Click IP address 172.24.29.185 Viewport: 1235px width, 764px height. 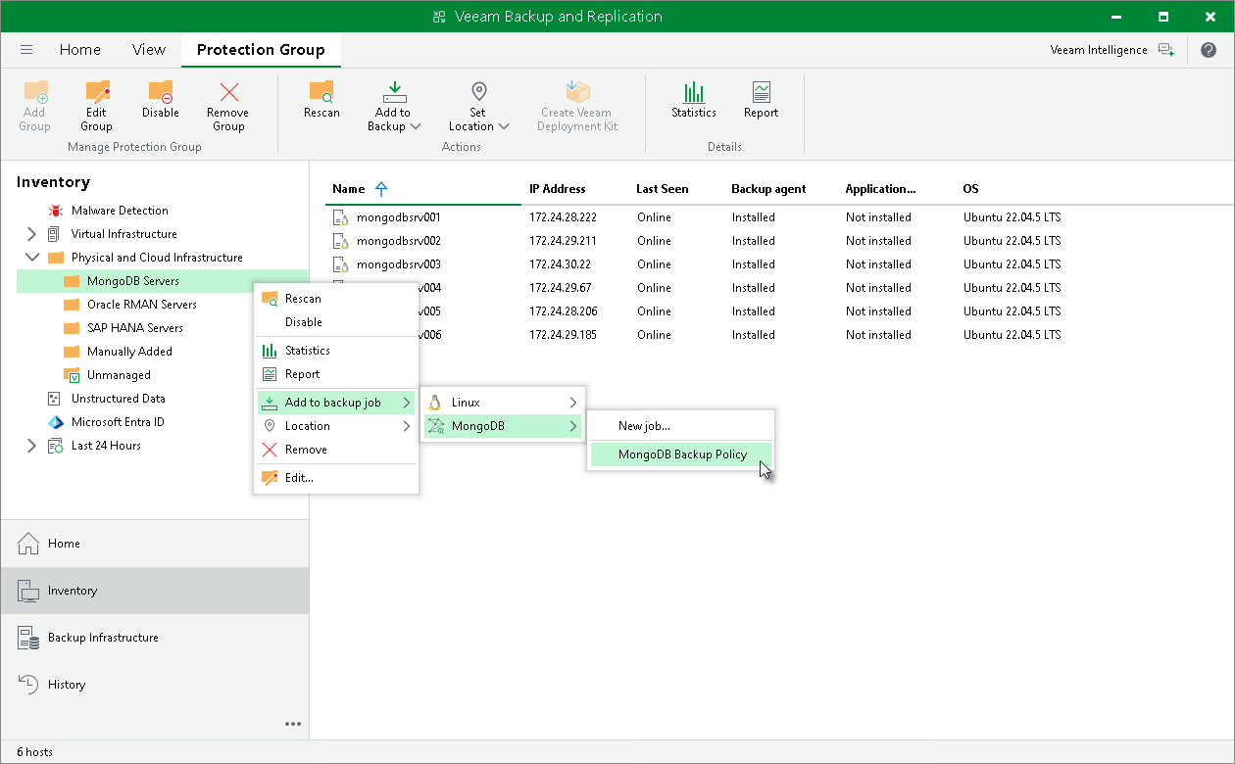pos(564,335)
